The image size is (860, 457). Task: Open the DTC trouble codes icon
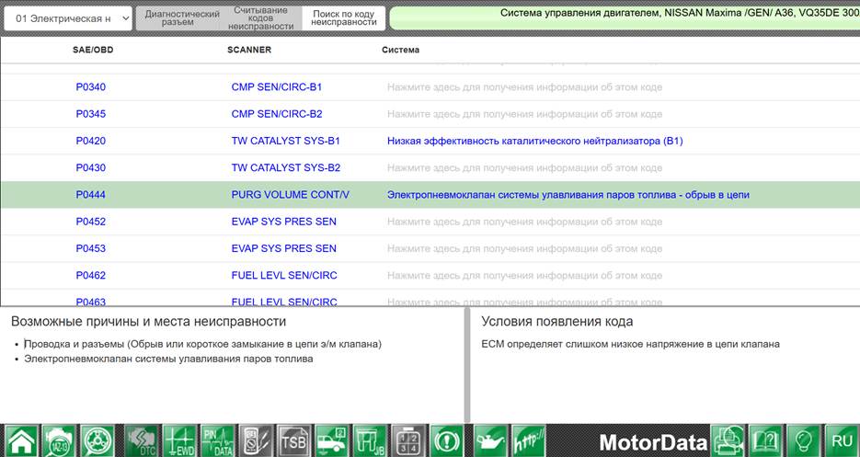142,440
